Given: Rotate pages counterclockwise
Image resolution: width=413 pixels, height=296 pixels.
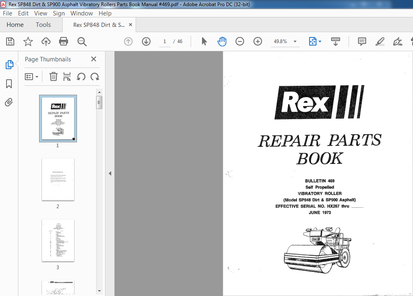Looking at the screenshot, I should [x=81, y=77].
